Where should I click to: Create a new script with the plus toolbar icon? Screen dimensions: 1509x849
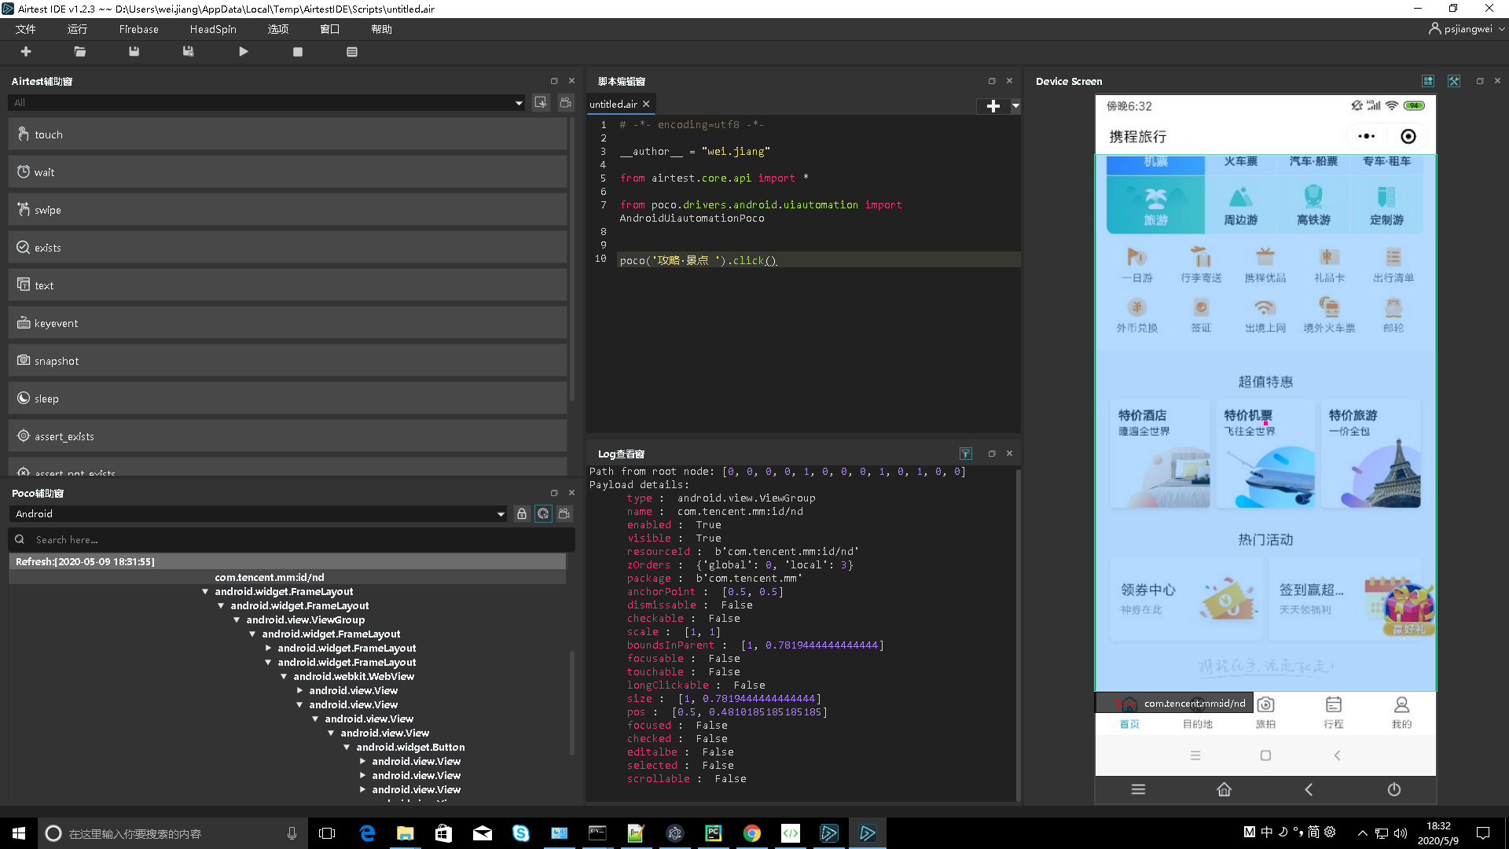click(x=26, y=52)
